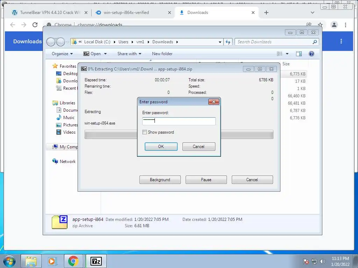358x268 pixels.
Task: Open the Windows Start menu
Action: click(9, 261)
